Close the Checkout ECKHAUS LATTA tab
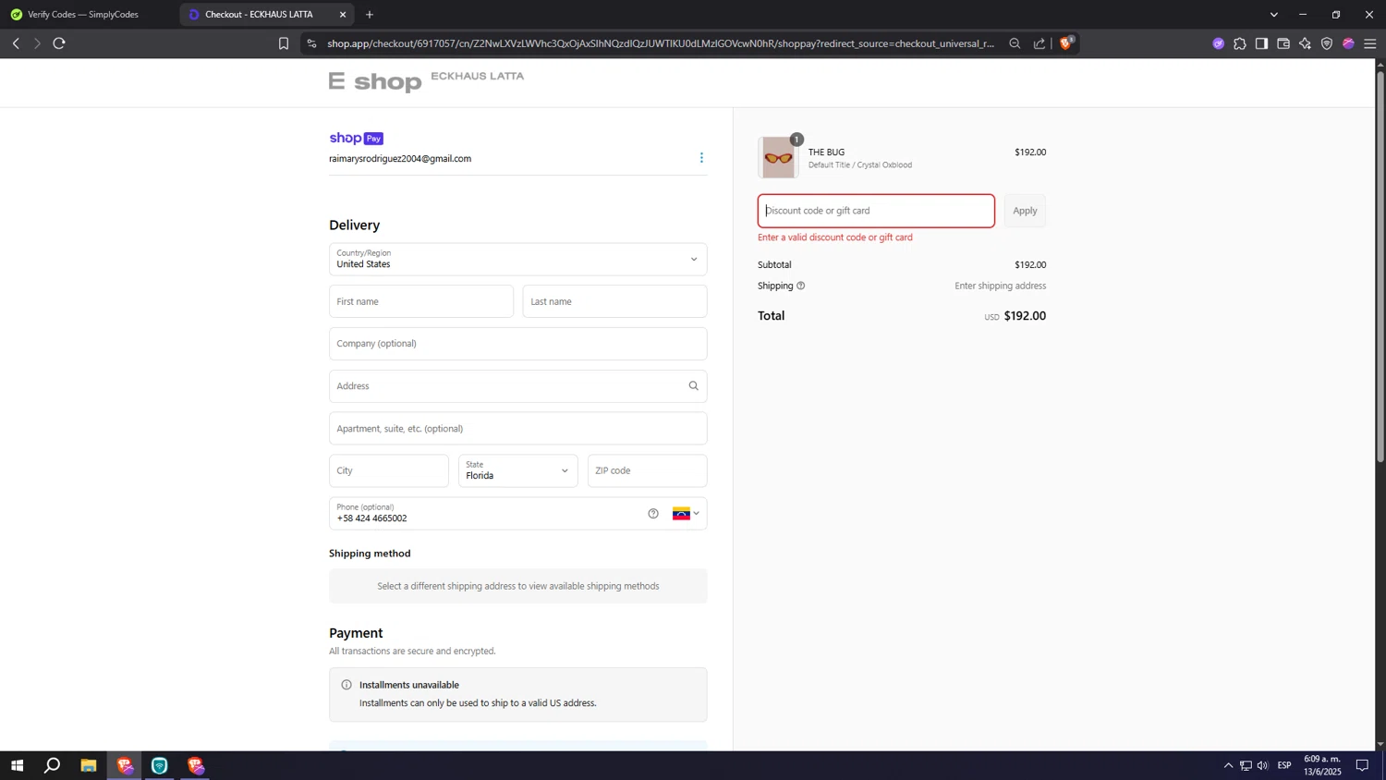This screenshot has width=1386, height=780. [x=343, y=15]
